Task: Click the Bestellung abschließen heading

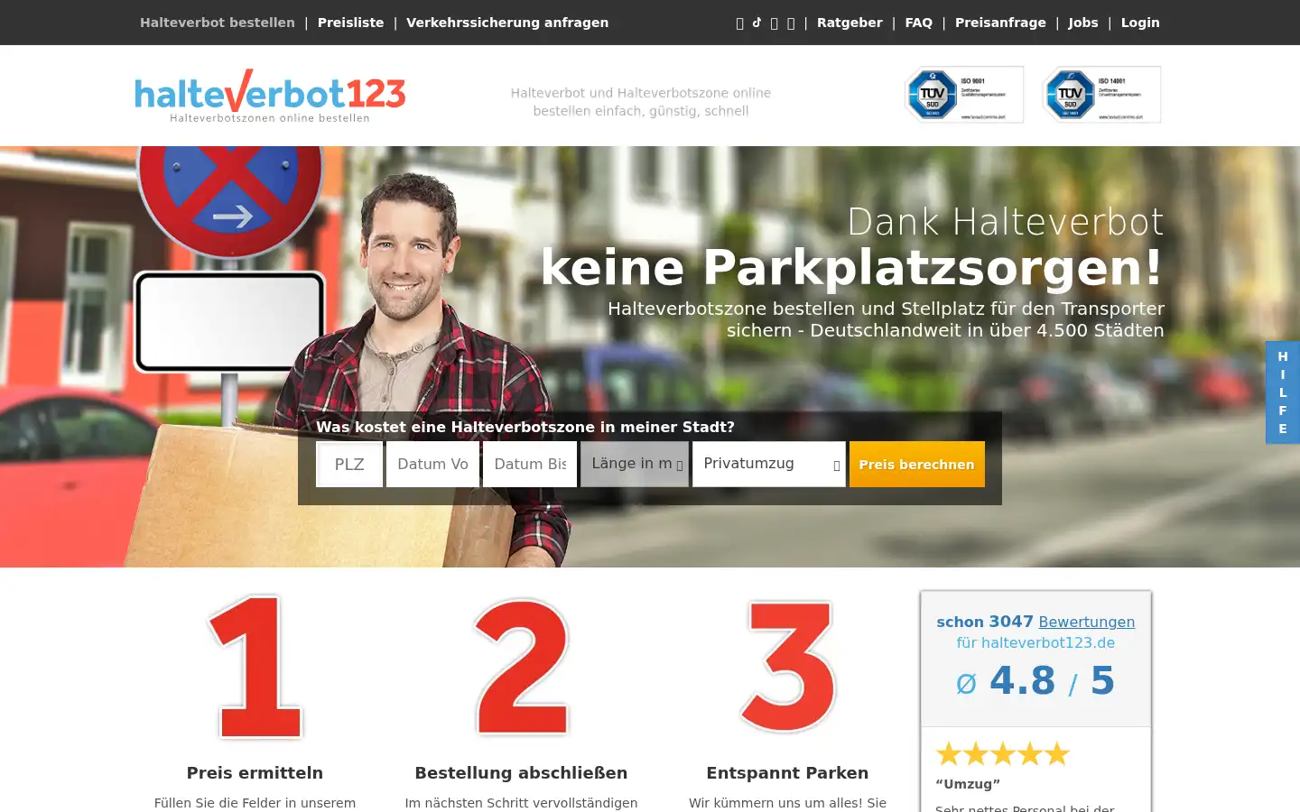Action: [521, 772]
